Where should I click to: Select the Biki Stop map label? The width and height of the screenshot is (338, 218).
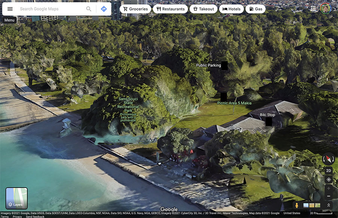(267, 115)
